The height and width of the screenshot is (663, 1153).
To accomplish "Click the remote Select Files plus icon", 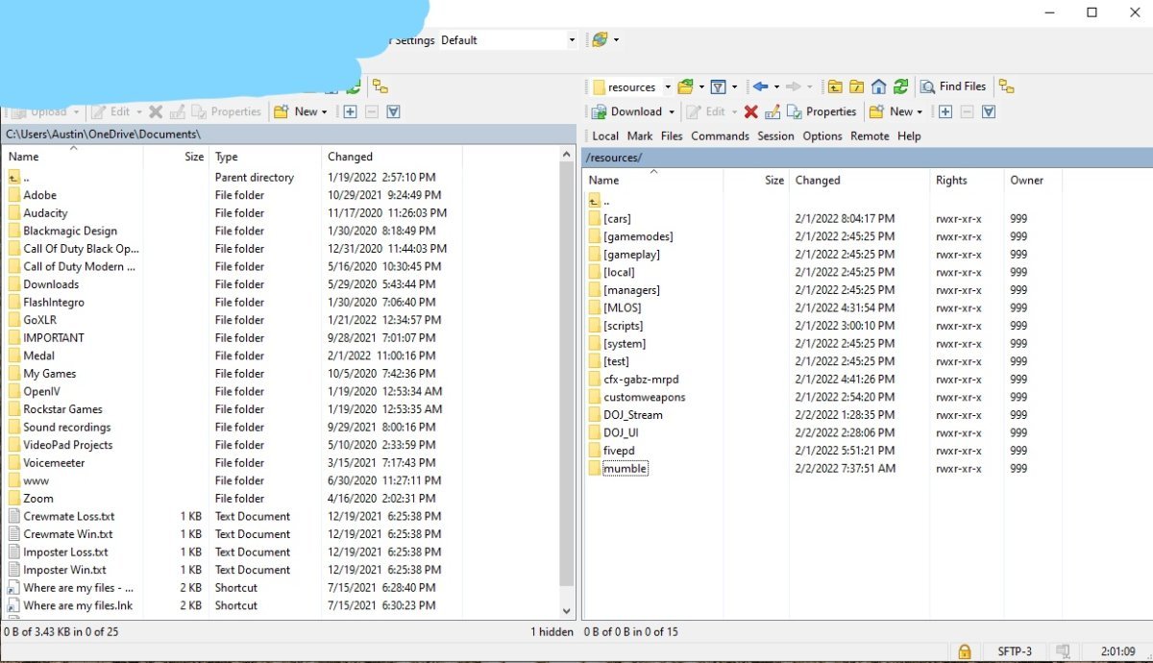I will coord(945,111).
